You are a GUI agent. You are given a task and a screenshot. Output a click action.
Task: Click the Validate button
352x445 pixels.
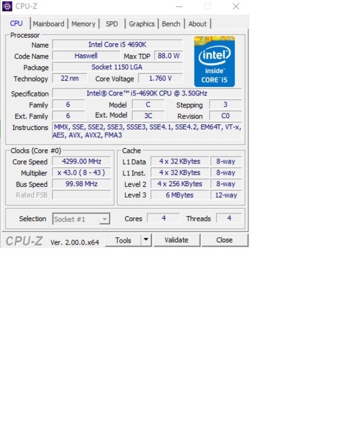click(177, 240)
